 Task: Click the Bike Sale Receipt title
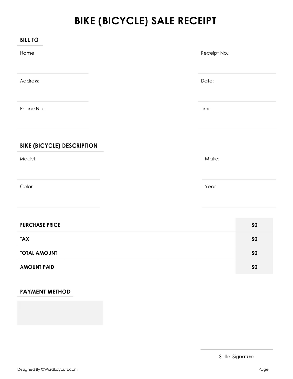pyautogui.click(x=145, y=21)
